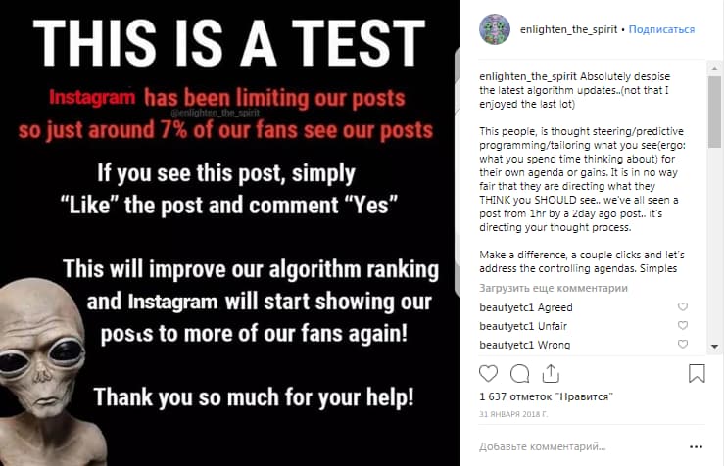Like the beautyetc1 "Unfair" comment

coord(683,325)
